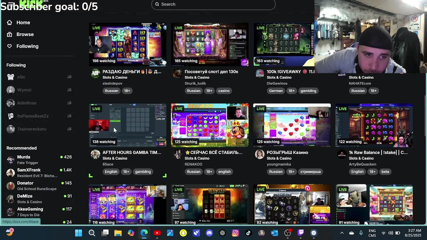
Task: Click RENAKOO streamer avatar
Action: 177,154
